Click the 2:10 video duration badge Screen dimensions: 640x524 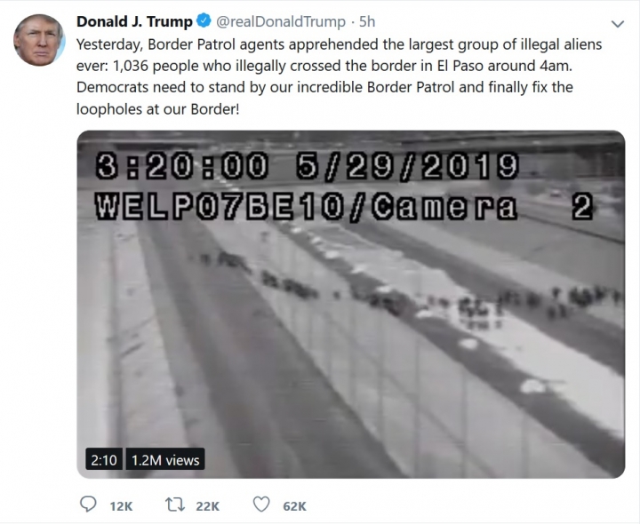[x=104, y=459]
